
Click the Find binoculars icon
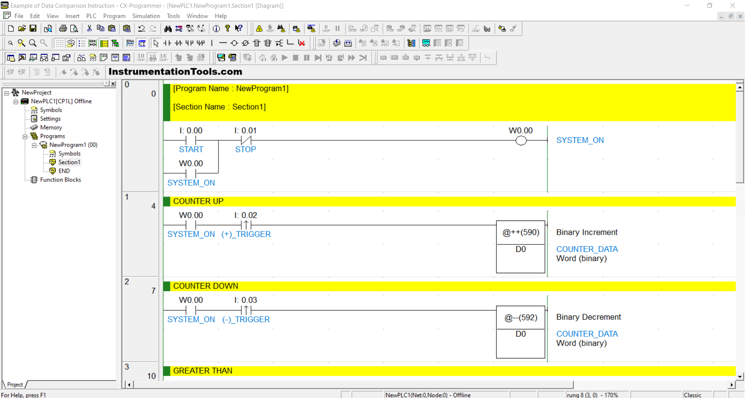[x=168, y=28]
